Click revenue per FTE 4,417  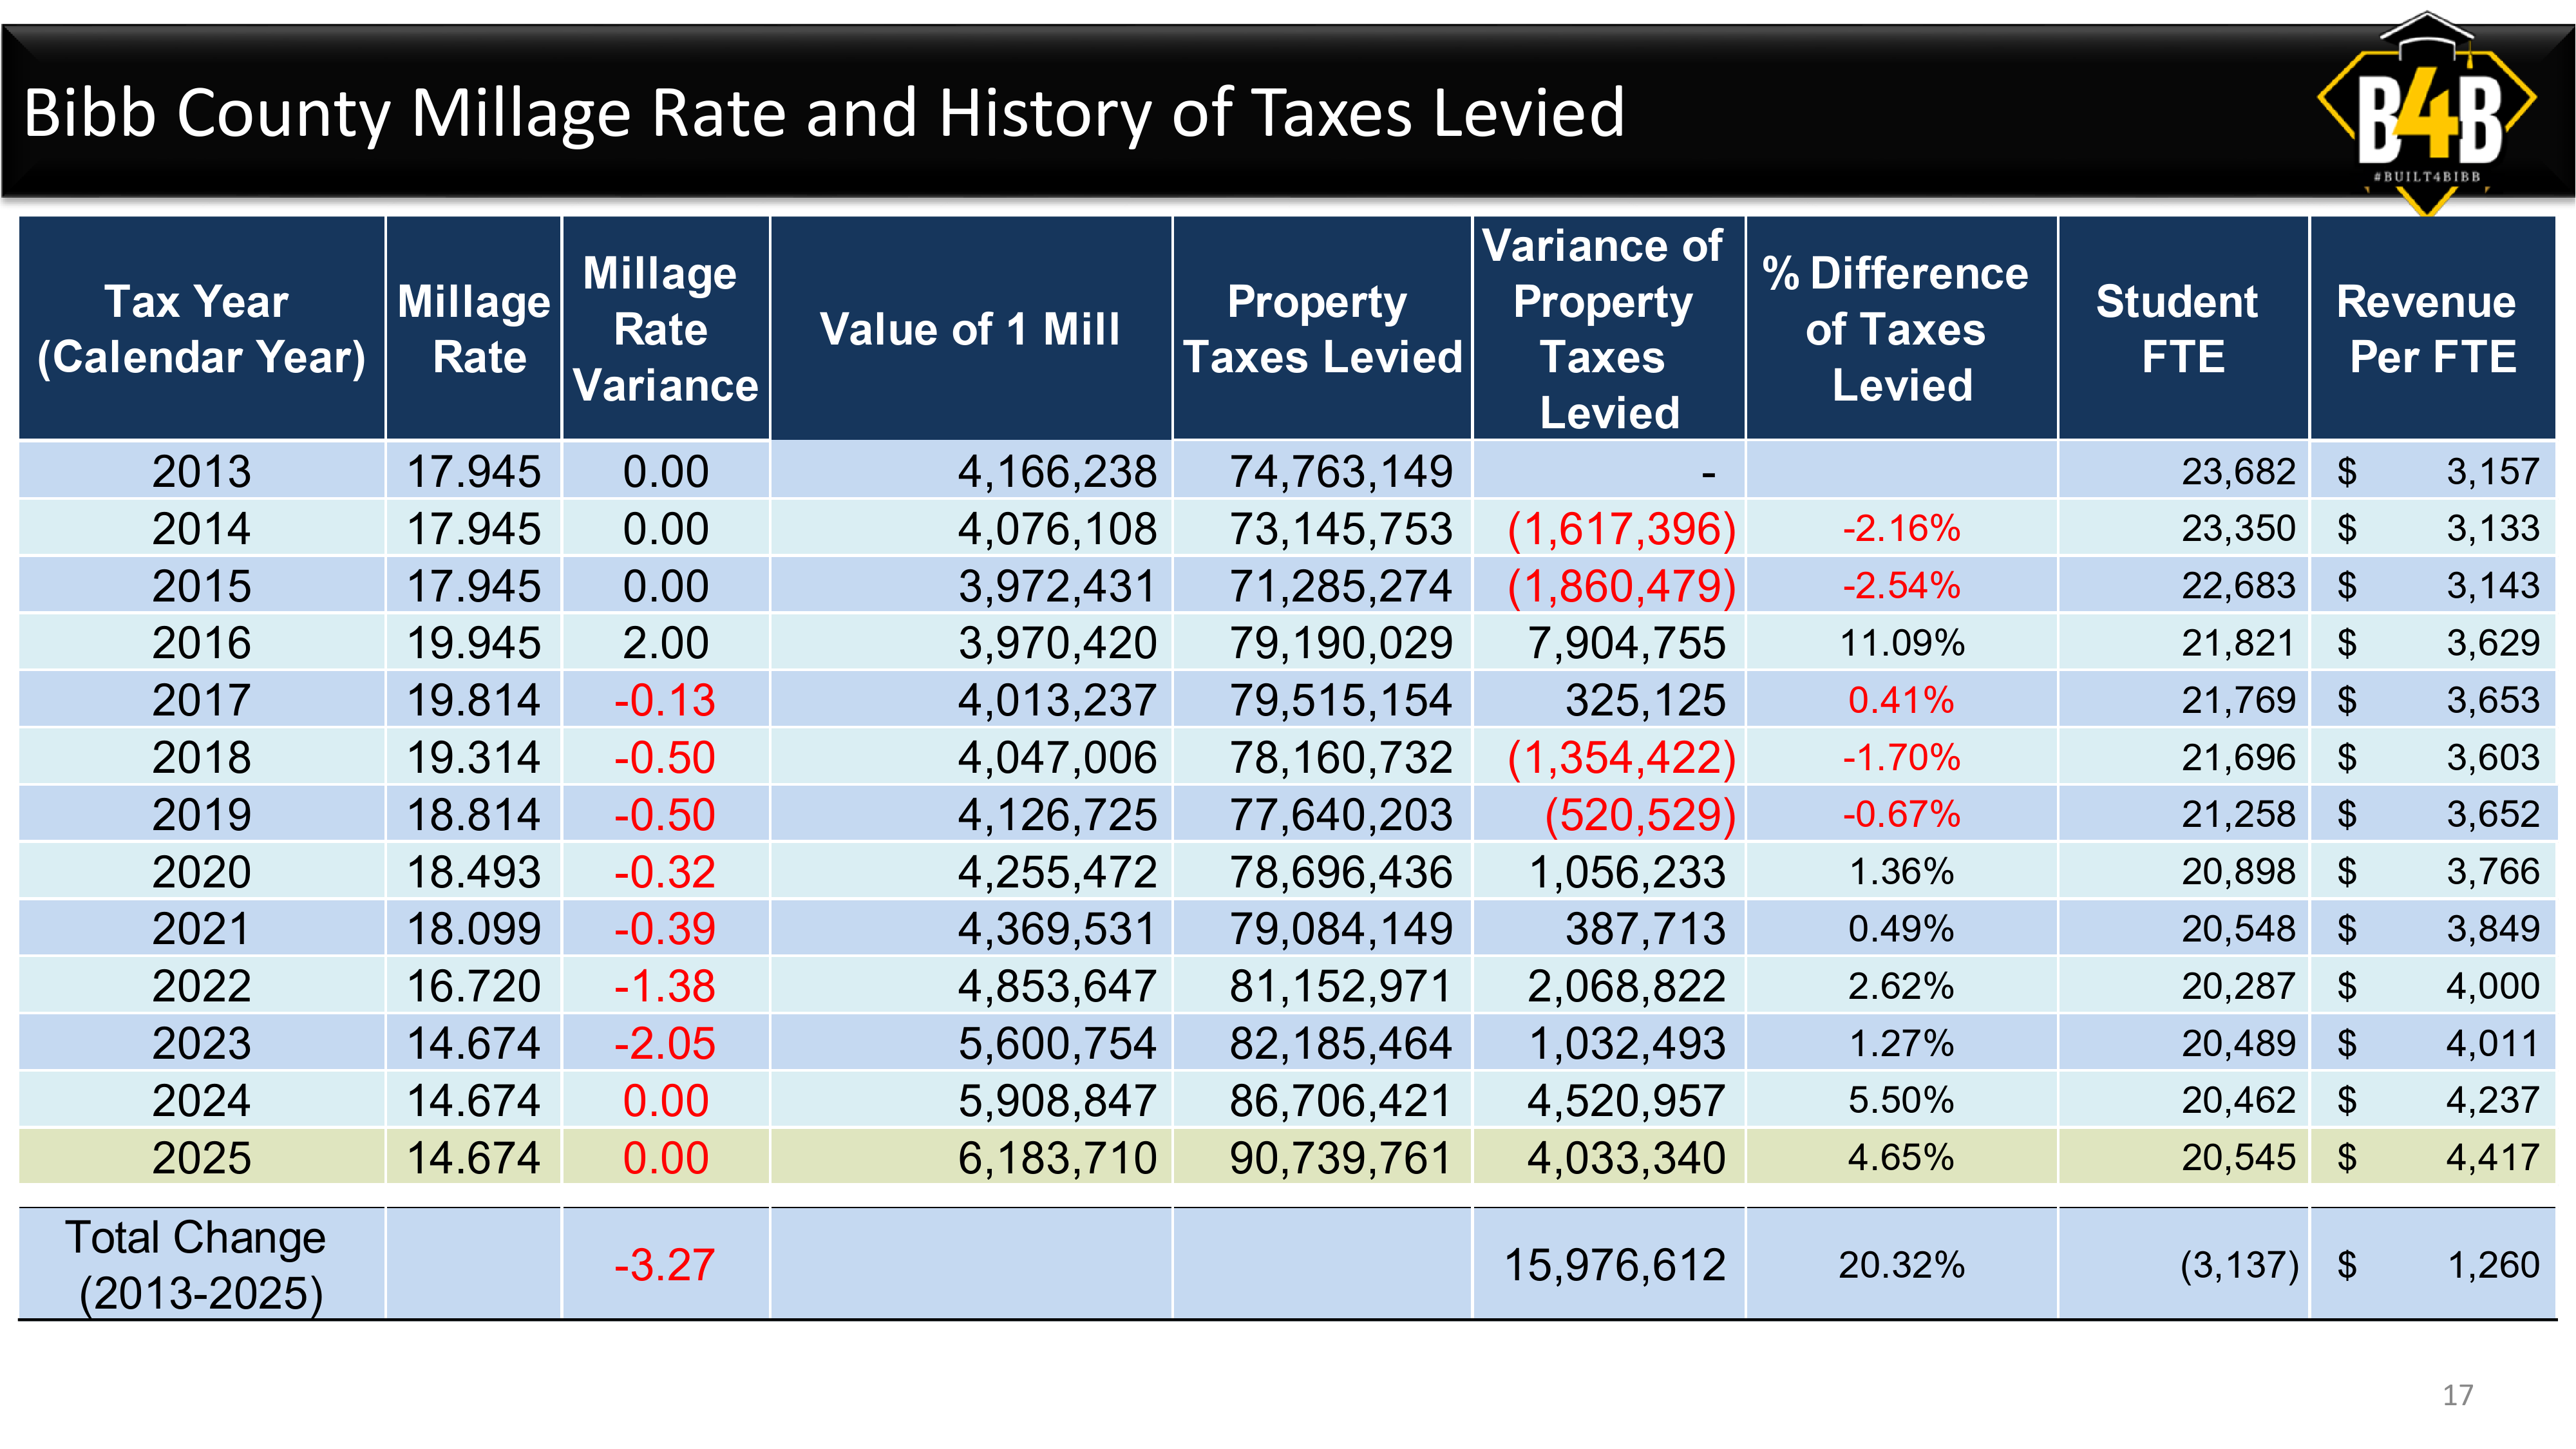pos(2492,1158)
